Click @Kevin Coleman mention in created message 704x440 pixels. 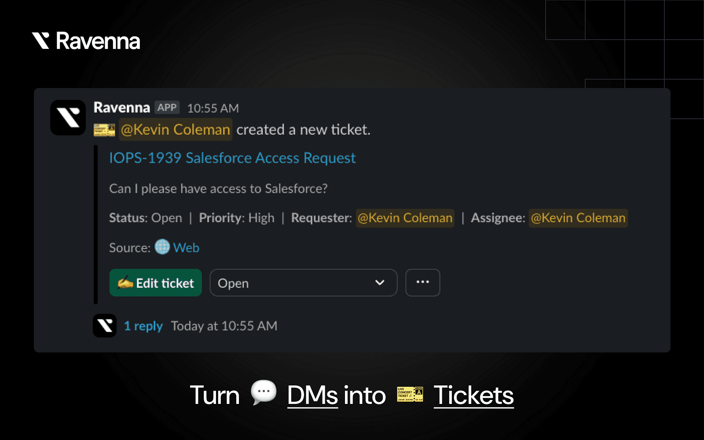click(176, 129)
